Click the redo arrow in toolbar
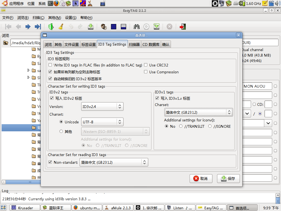 click(80, 27)
